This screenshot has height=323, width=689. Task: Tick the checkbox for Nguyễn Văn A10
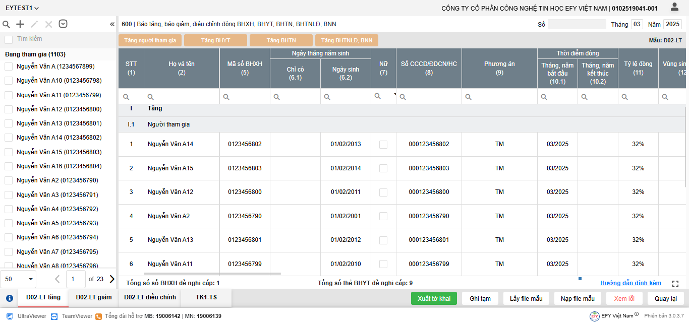pos(9,81)
